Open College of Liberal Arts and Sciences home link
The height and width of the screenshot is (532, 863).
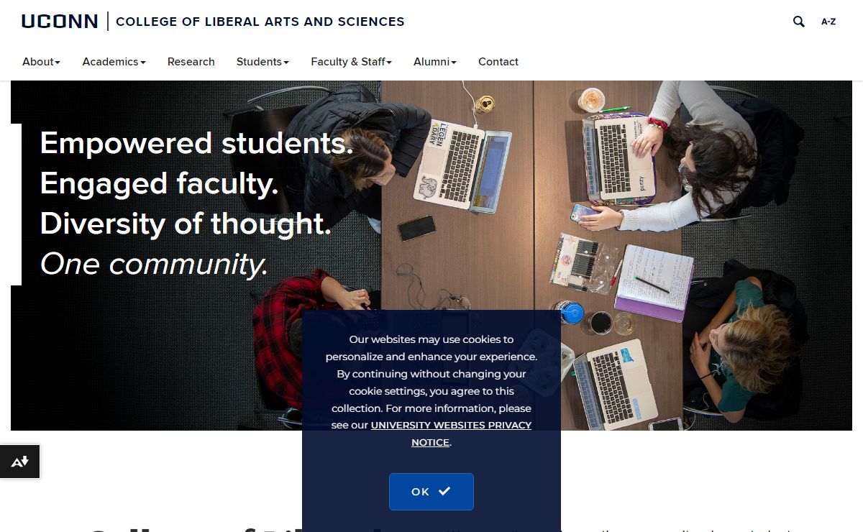pos(260,22)
